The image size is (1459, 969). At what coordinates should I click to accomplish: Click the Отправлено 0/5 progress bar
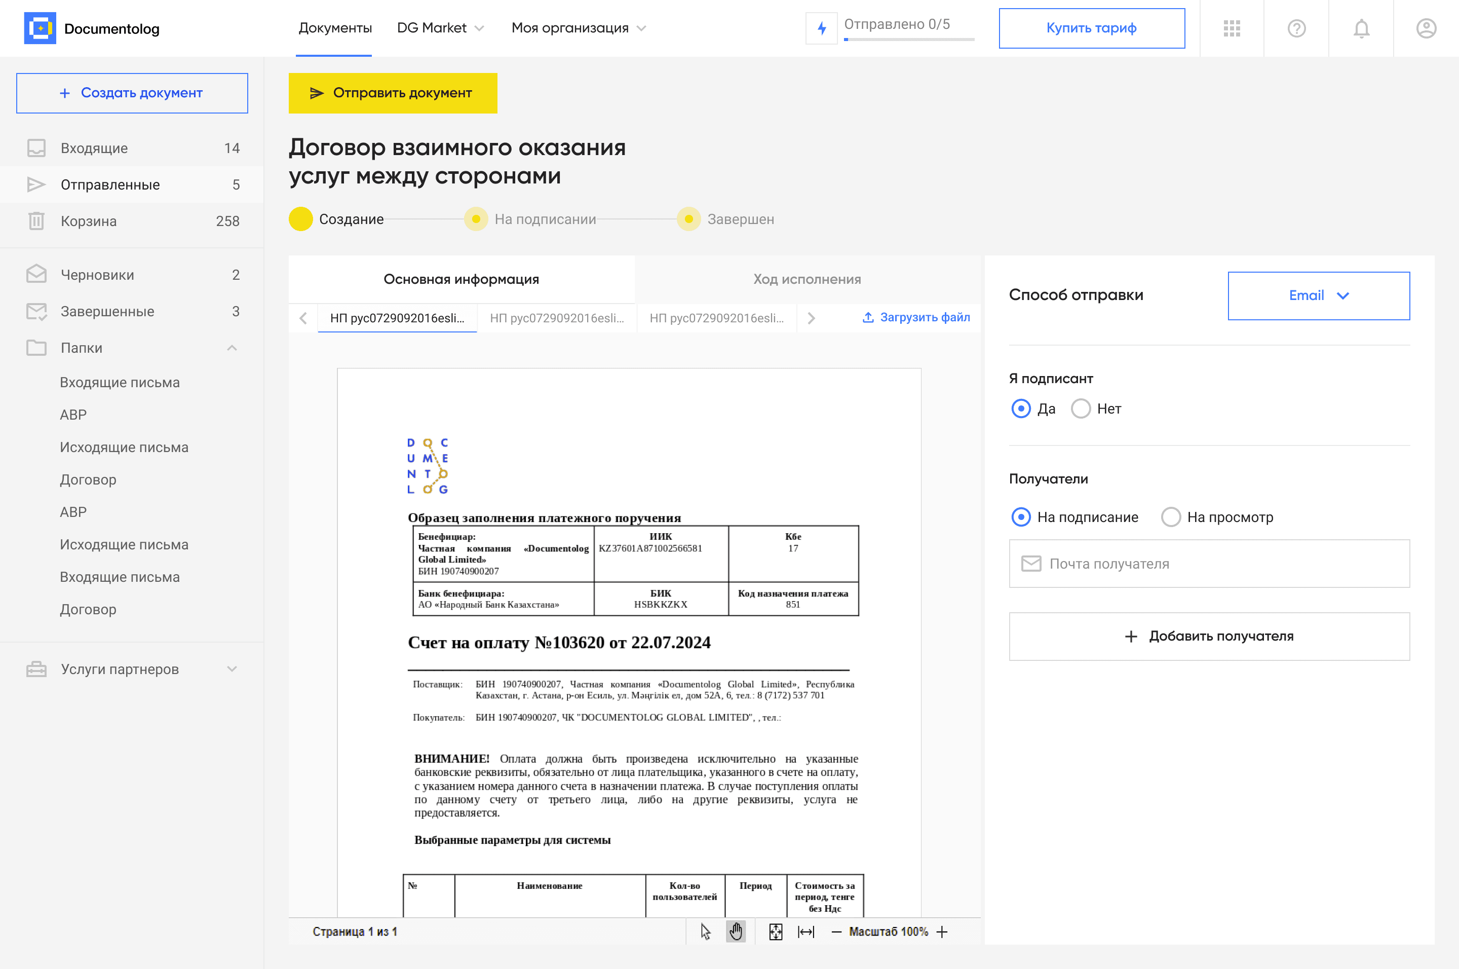tap(909, 39)
